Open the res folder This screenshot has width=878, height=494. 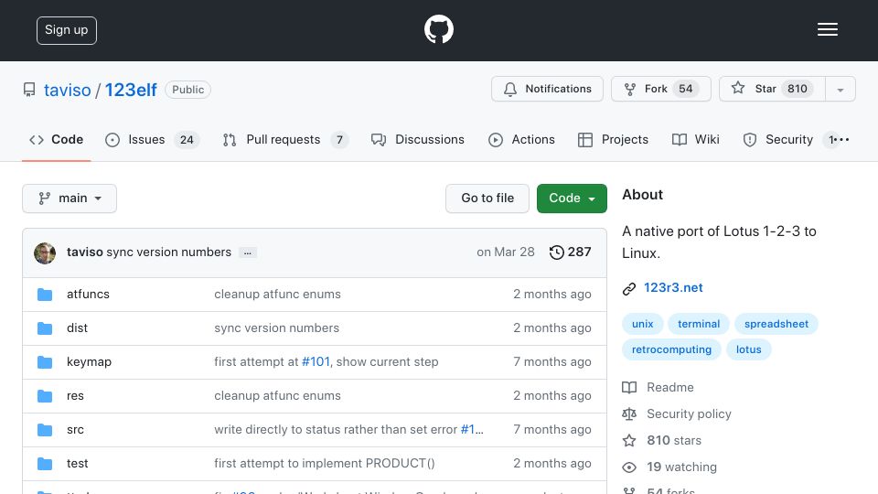75,396
